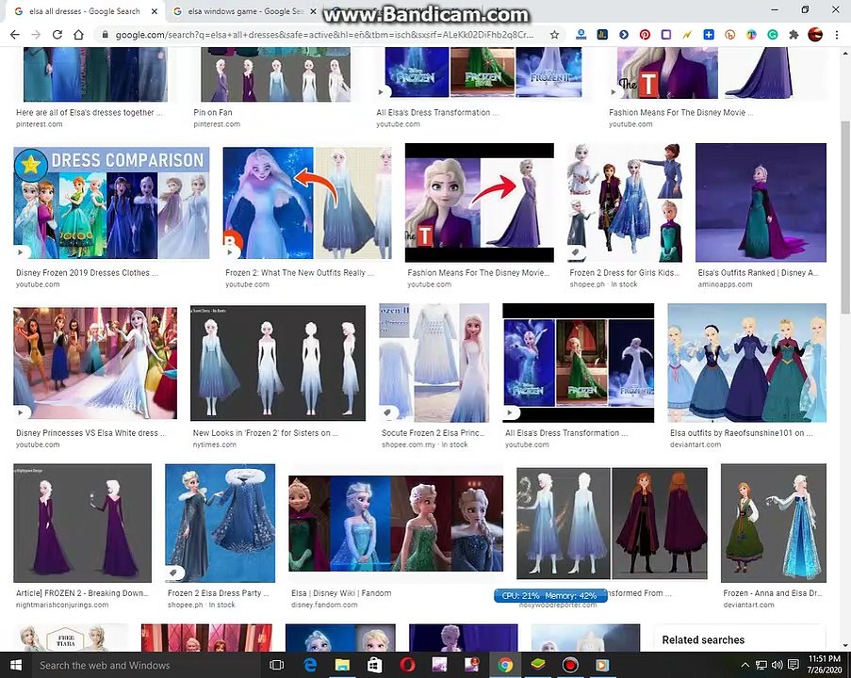Open Elsa outfits by Raeofsunshine101 image
This screenshot has width=851, height=678.
(746, 363)
